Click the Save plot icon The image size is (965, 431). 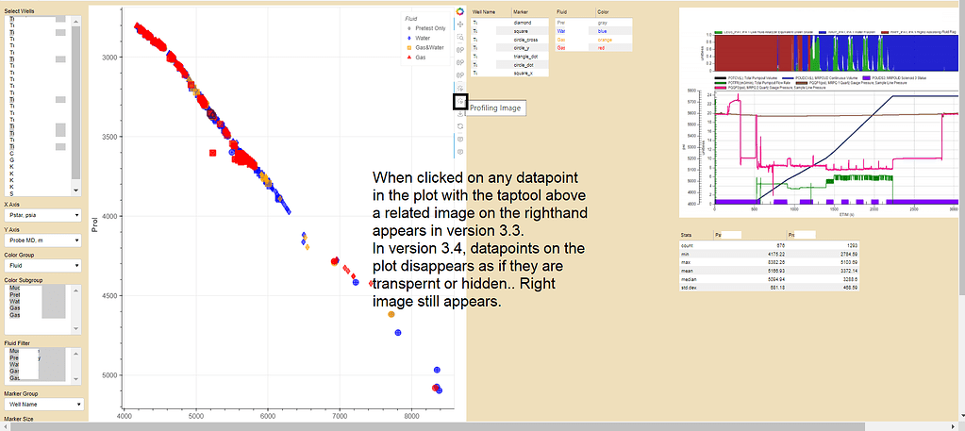460,114
